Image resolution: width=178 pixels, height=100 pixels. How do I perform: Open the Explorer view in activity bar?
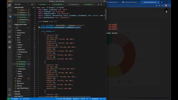[x=10, y=5]
